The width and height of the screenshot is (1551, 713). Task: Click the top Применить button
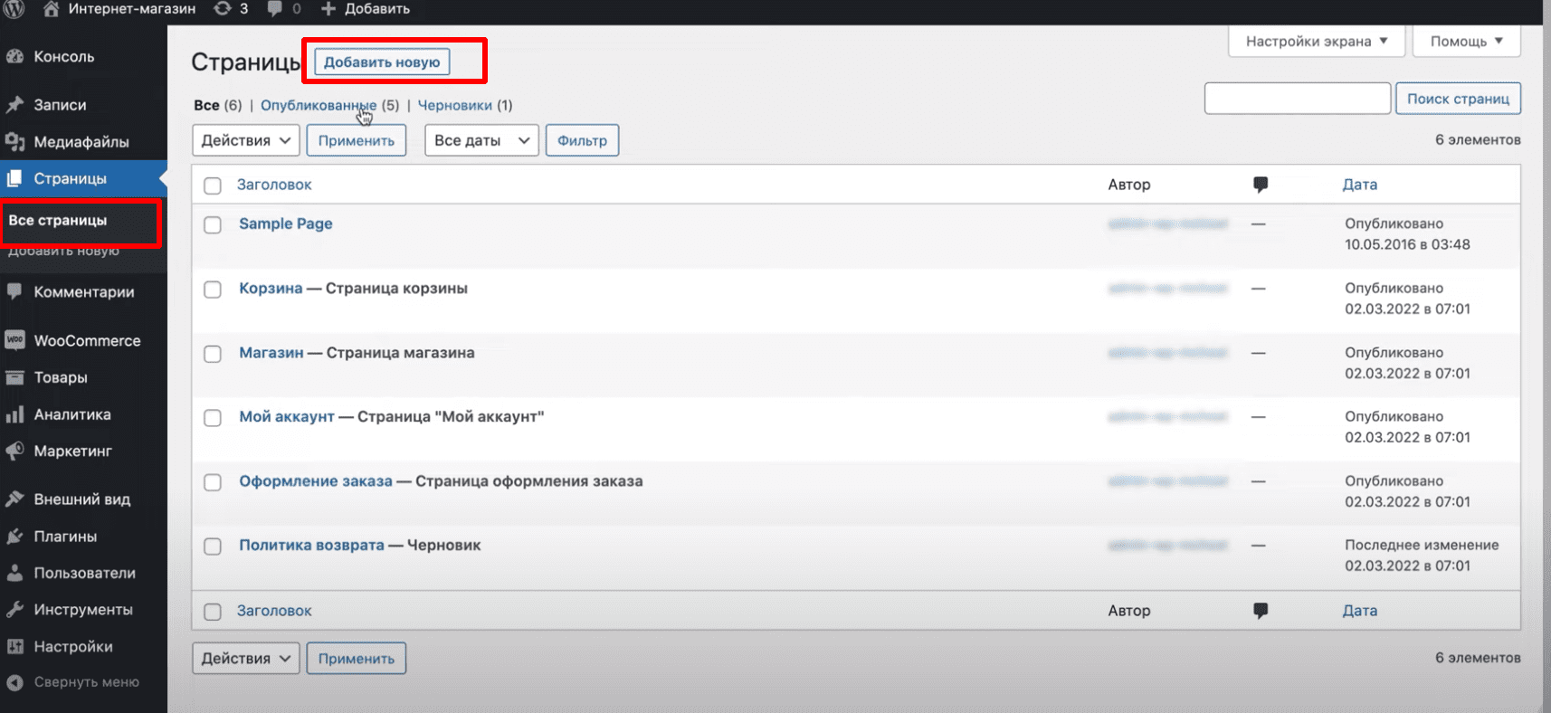[x=357, y=140]
